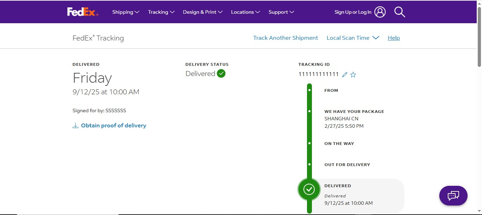Open the chat assistant bubble
This screenshot has height=215, width=482.
coord(453,196)
